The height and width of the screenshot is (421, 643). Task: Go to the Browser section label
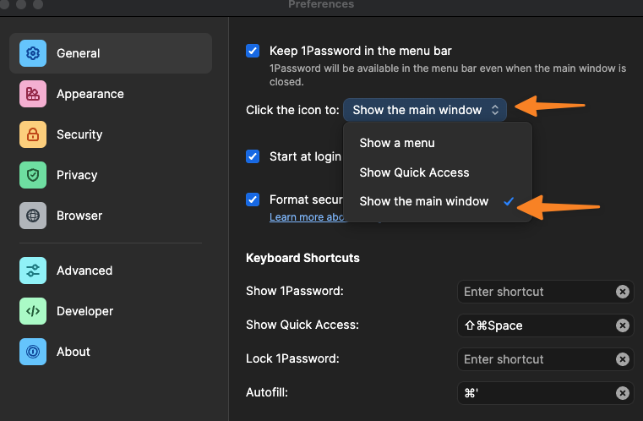coord(79,216)
